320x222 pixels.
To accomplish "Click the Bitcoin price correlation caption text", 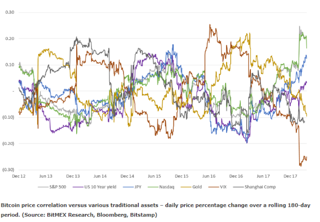I will [156, 210].
